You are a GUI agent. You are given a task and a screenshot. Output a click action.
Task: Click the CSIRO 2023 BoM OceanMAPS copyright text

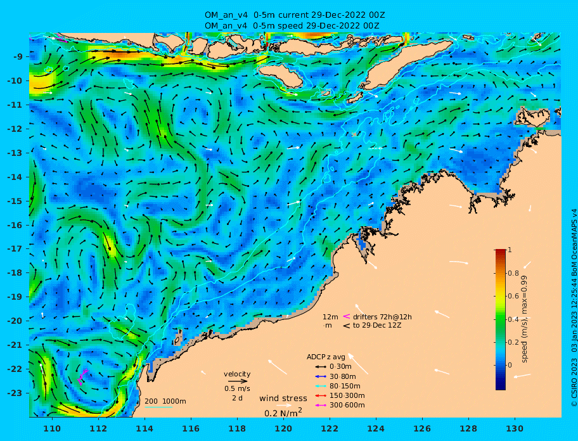coord(574,308)
